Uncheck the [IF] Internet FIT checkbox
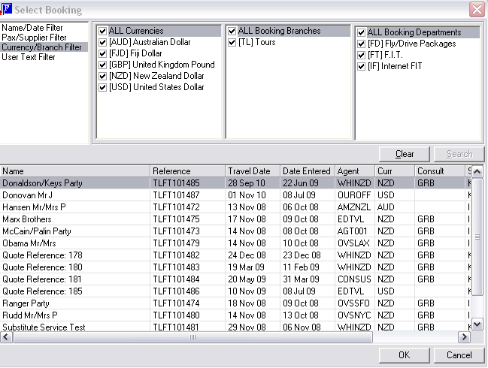This screenshot has width=488, height=368. coord(362,67)
